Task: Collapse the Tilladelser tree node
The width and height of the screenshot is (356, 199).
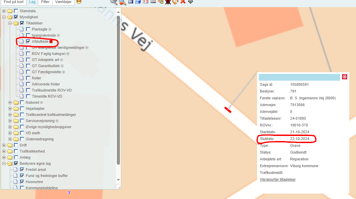Action: point(10,23)
